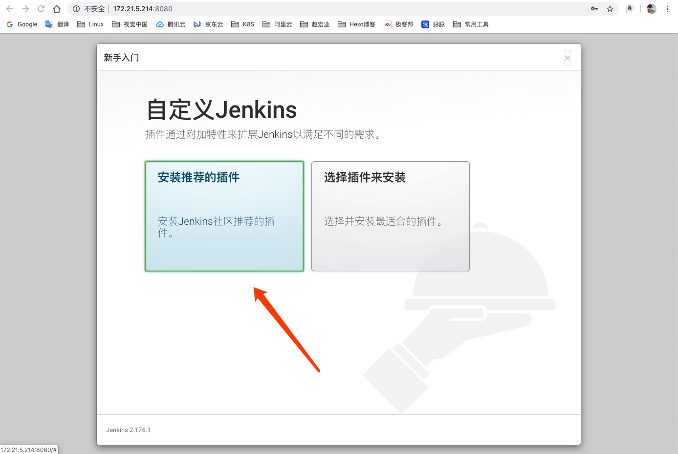Choose 安装推荐的插件 option

pyautogui.click(x=224, y=216)
